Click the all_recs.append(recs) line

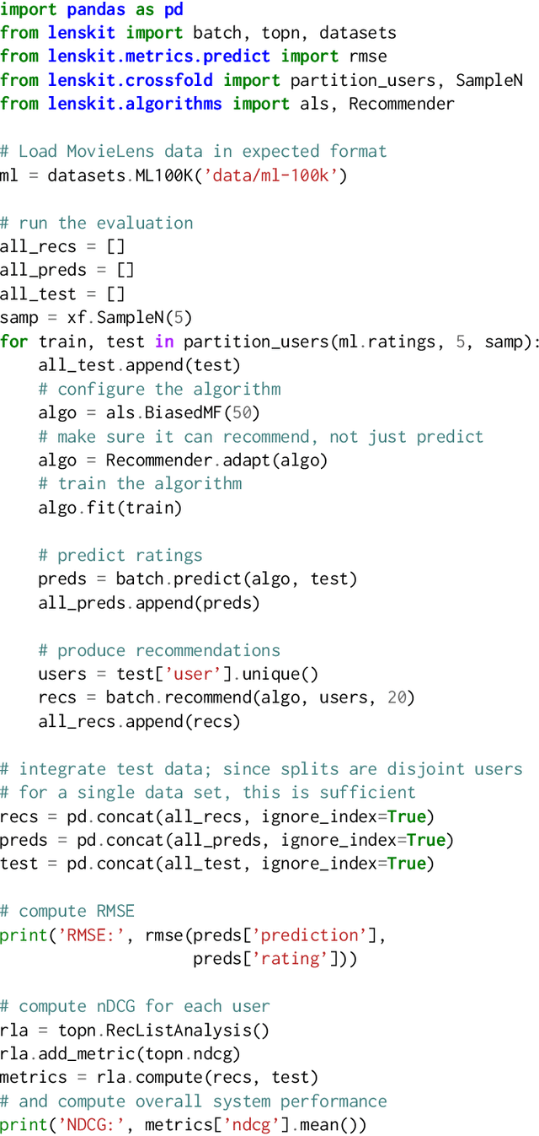point(139,721)
